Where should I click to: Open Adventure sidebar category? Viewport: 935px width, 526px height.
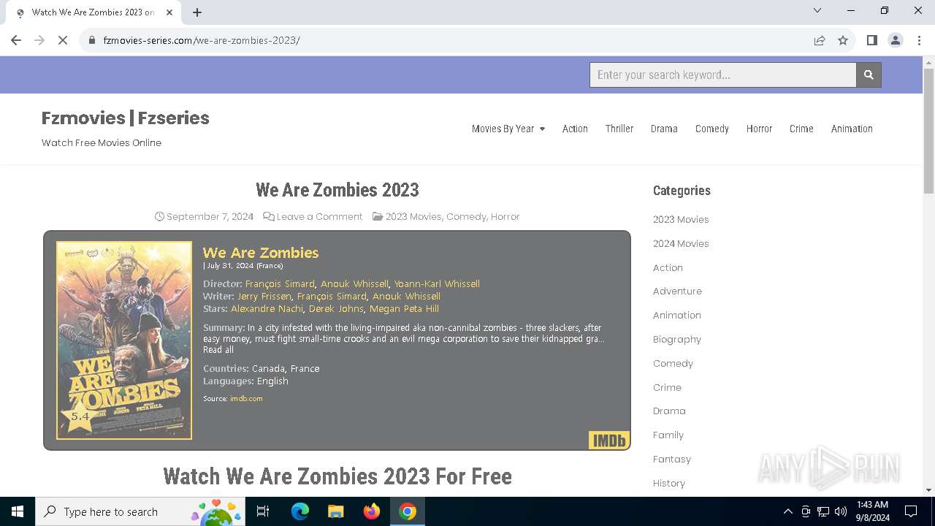677,291
